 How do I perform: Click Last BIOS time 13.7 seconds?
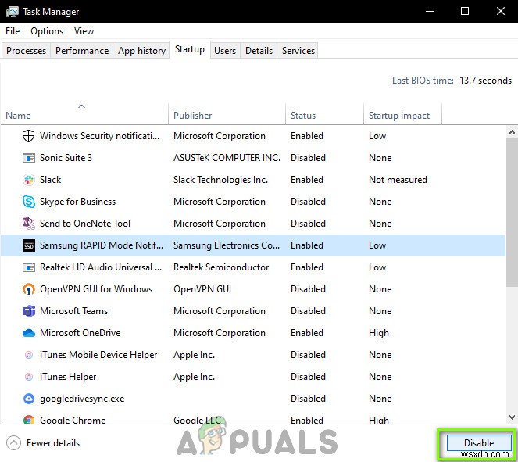point(452,81)
